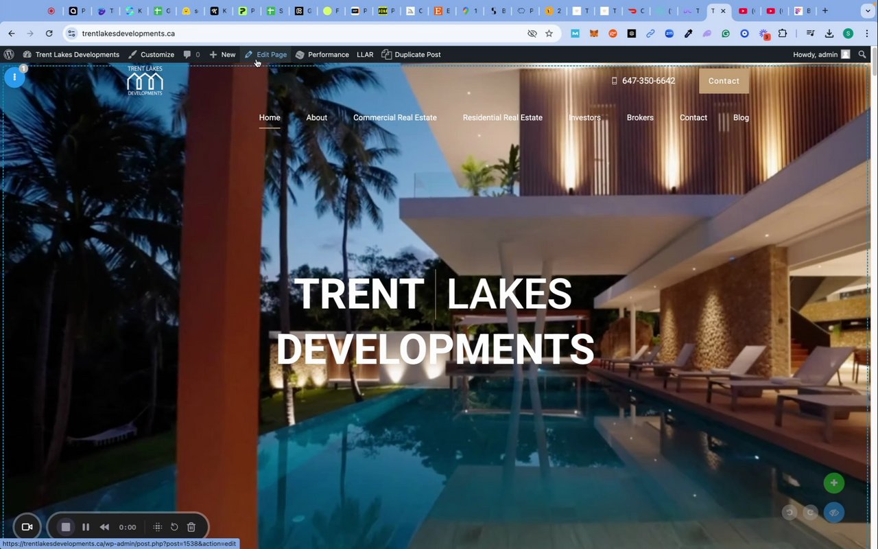Viewport: 878px width, 549px height.
Task: Restart recording with circular arrow icon
Action: tap(174, 527)
